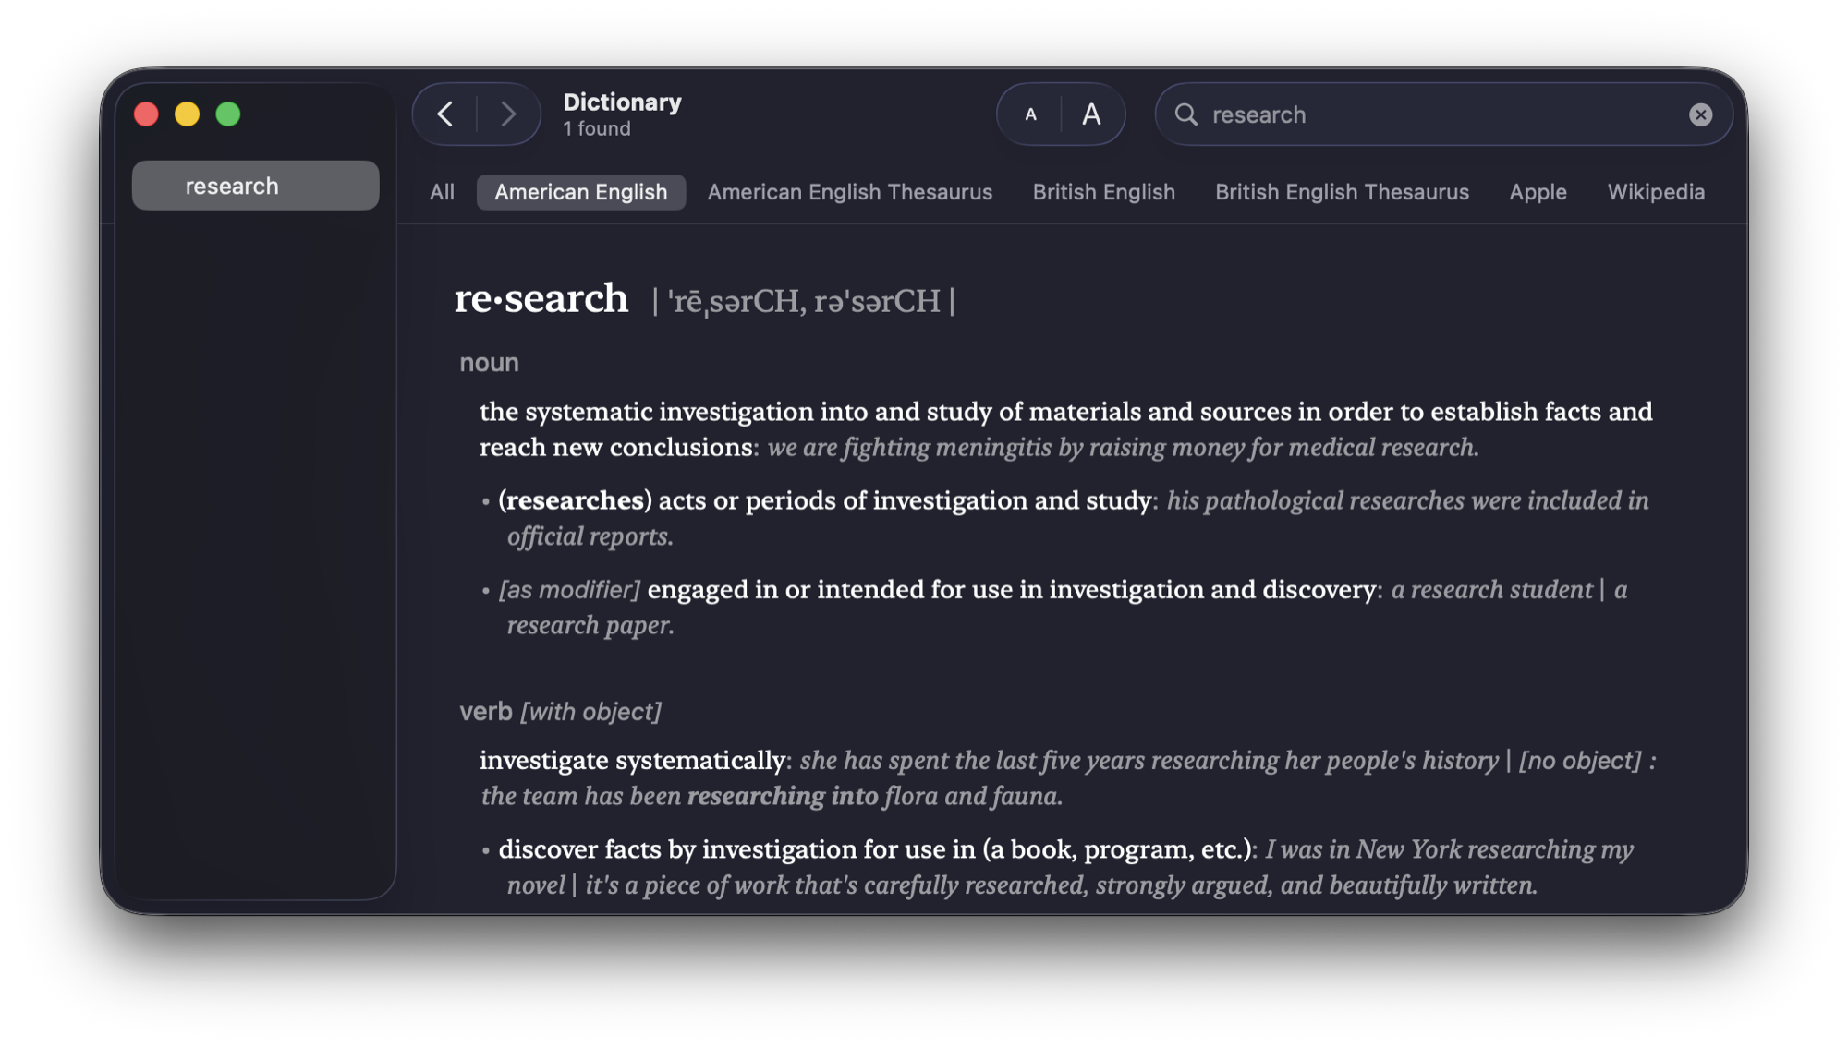
Task: Keep American English dictionary selected
Action: pyautogui.click(x=580, y=192)
